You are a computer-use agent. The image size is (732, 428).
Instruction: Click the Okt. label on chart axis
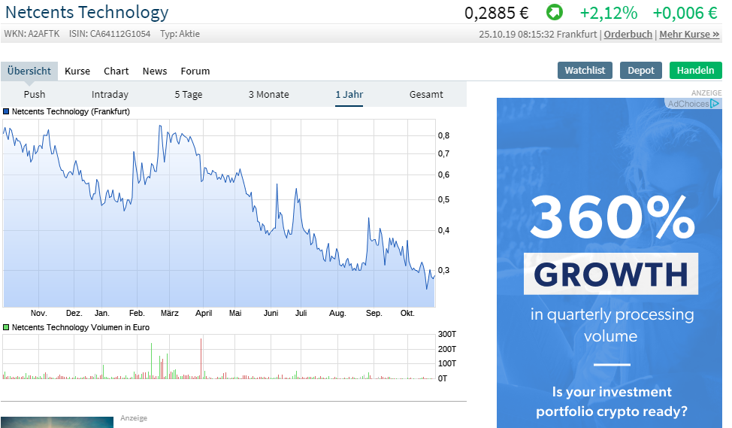[x=407, y=313]
